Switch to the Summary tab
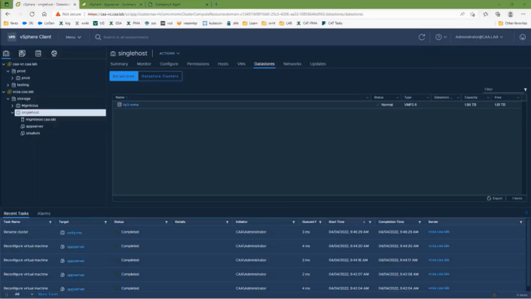The width and height of the screenshot is (531, 299). (119, 64)
